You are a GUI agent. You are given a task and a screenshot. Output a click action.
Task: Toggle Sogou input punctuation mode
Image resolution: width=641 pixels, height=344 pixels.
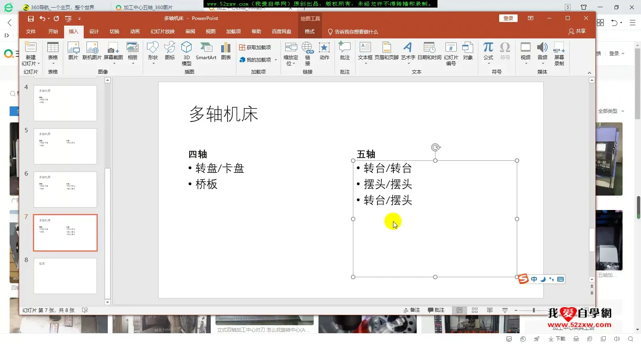[x=552, y=279]
